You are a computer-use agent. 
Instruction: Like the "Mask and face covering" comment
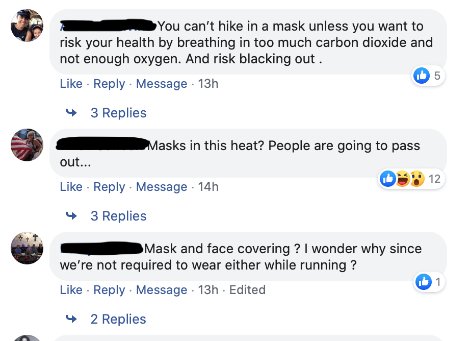pos(71,290)
